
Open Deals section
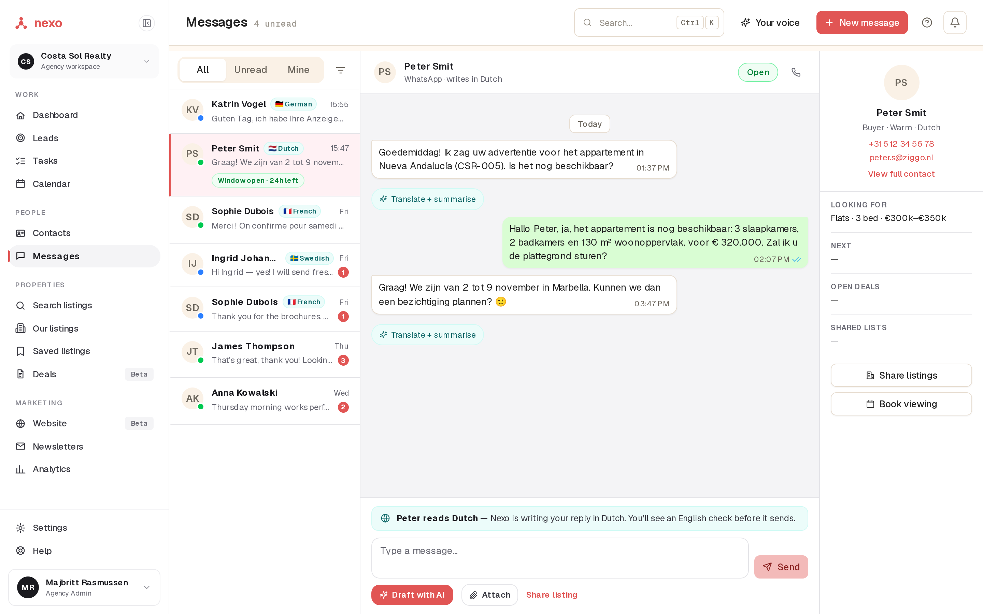coord(85,374)
